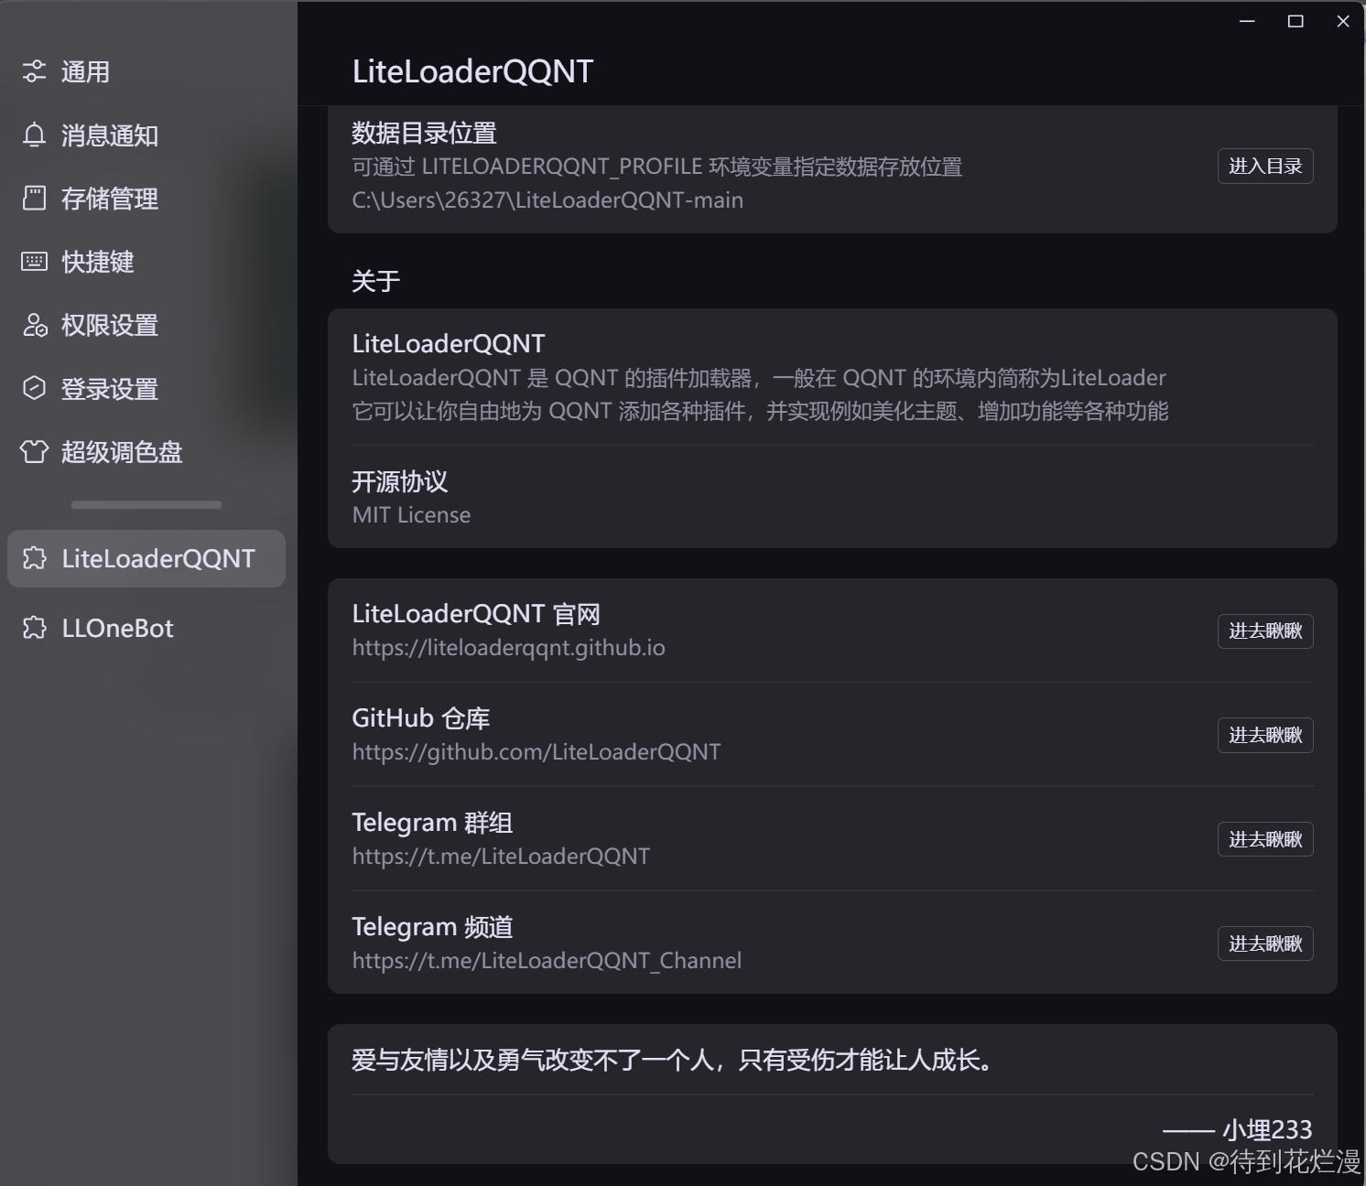Screen dimensions: 1366x1186
Task: Open 登录设置 from the sidebar
Action: click(x=146, y=388)
